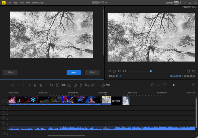
Task: Confirm with the blue 确定 button
Action: click(74, 73)
